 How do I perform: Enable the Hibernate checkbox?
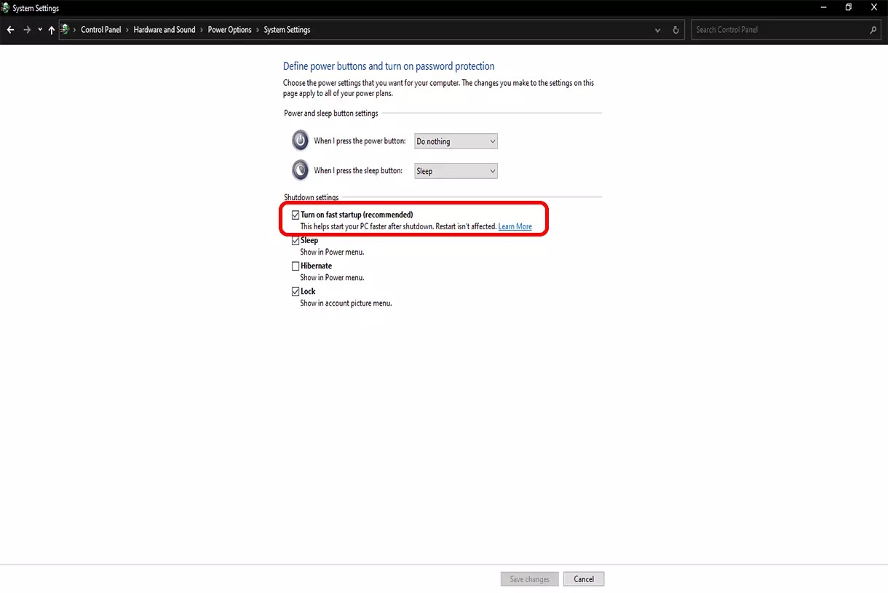tap(296, 266)
